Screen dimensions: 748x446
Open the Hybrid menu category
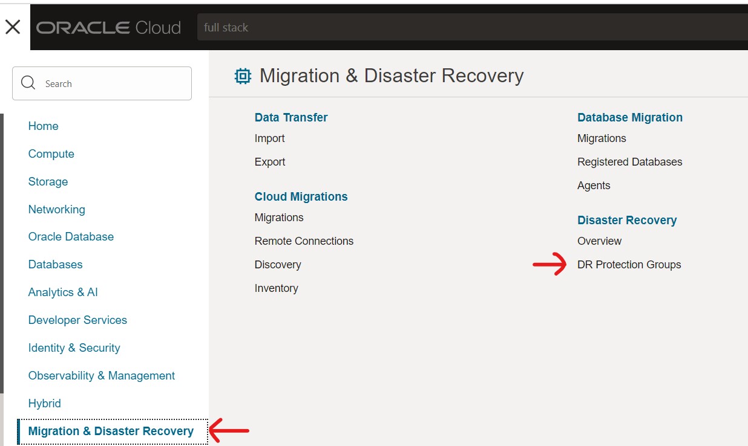click(x=44, y=403)
